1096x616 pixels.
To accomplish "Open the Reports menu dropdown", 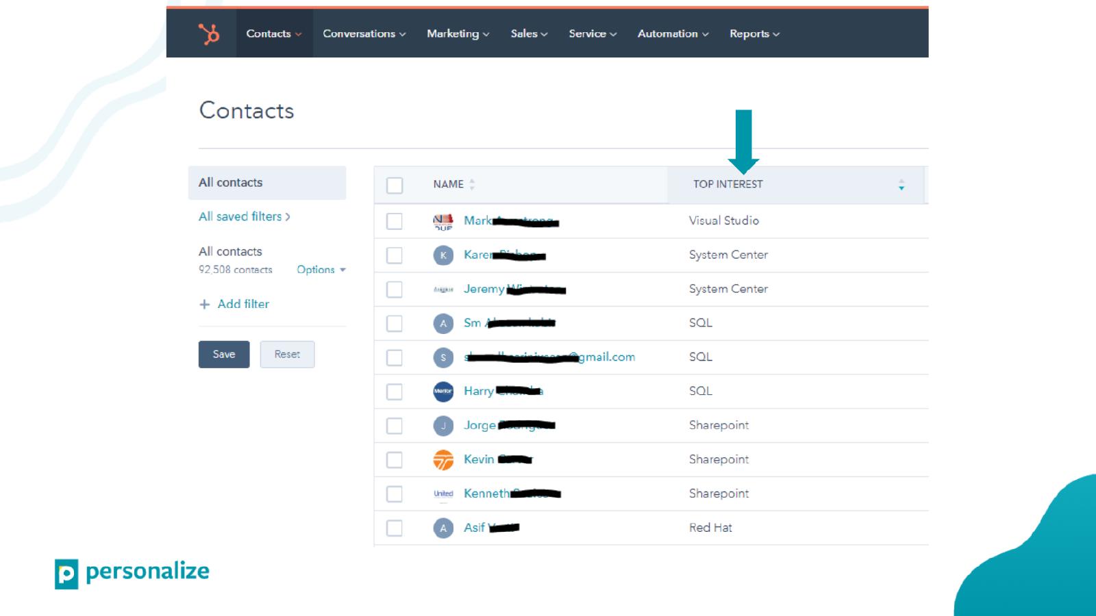I will [755, 34].
